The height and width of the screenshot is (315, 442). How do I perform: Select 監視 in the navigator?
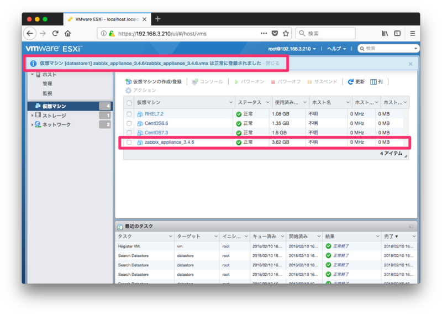47,93
